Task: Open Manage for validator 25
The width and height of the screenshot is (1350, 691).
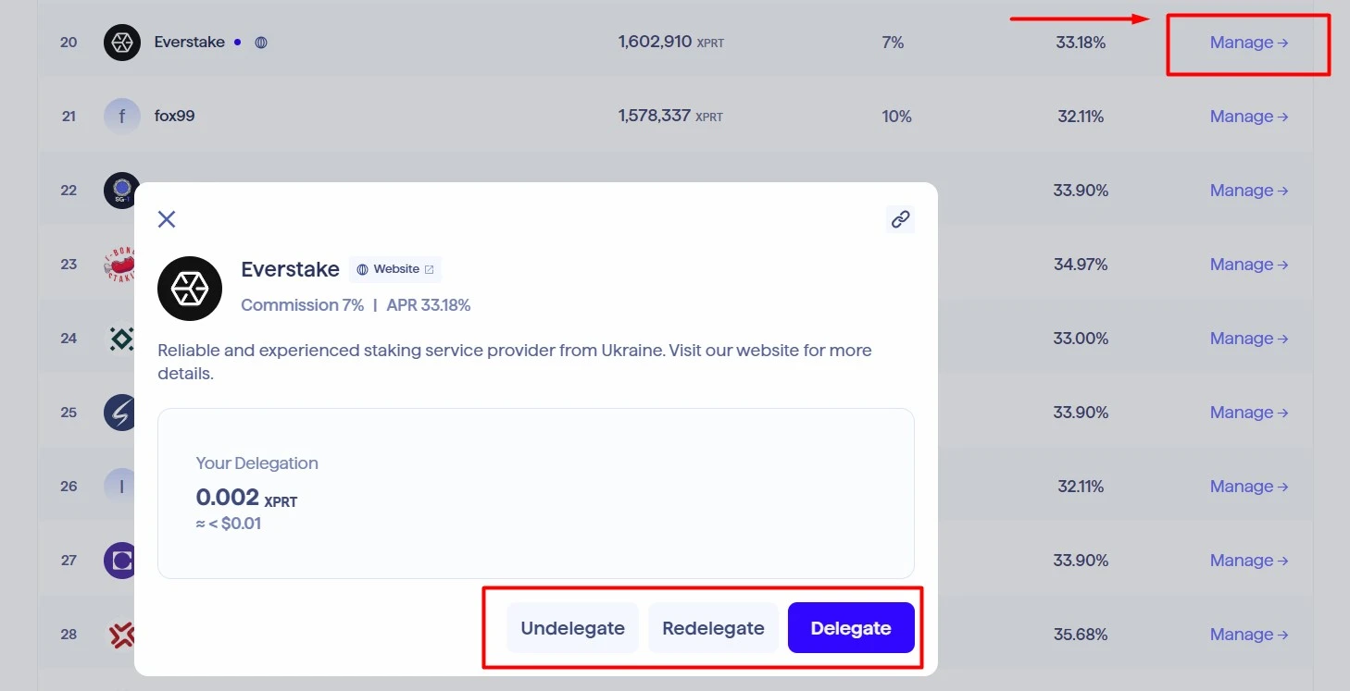Action: [x=1249, y=413]
